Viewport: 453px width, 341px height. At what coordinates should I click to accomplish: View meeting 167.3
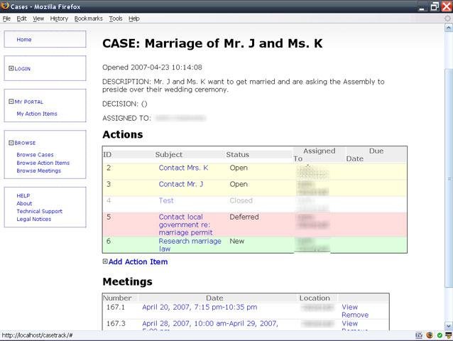pyautogui.click(x=349, y=324)
